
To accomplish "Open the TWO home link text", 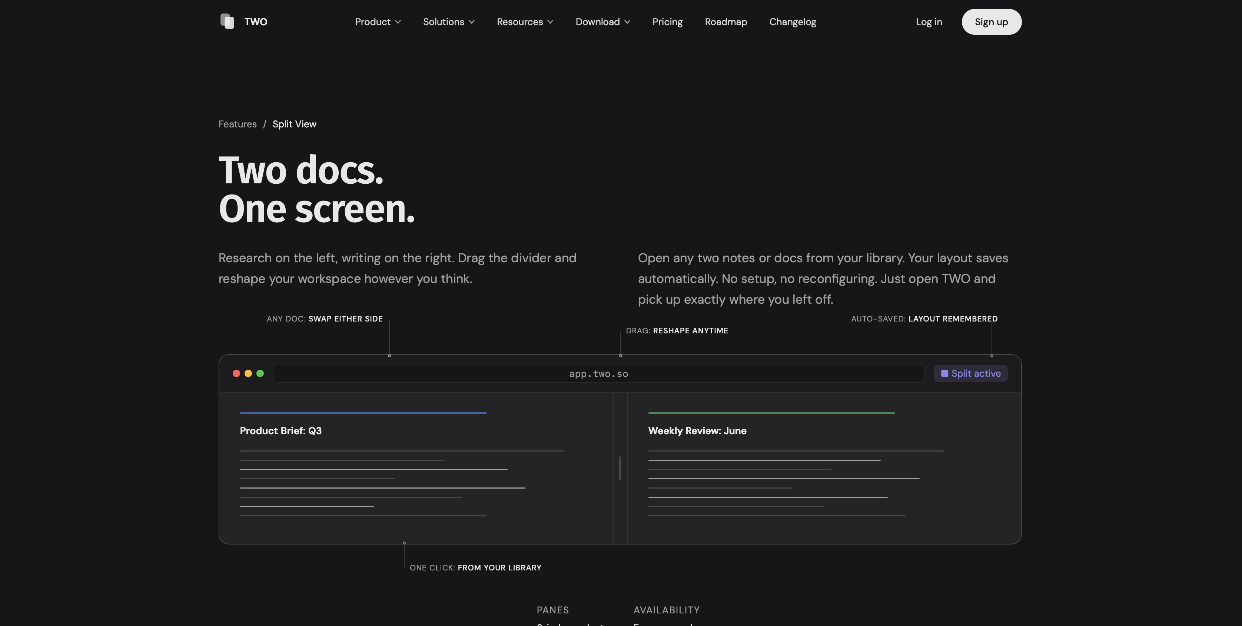I will 256,22.
